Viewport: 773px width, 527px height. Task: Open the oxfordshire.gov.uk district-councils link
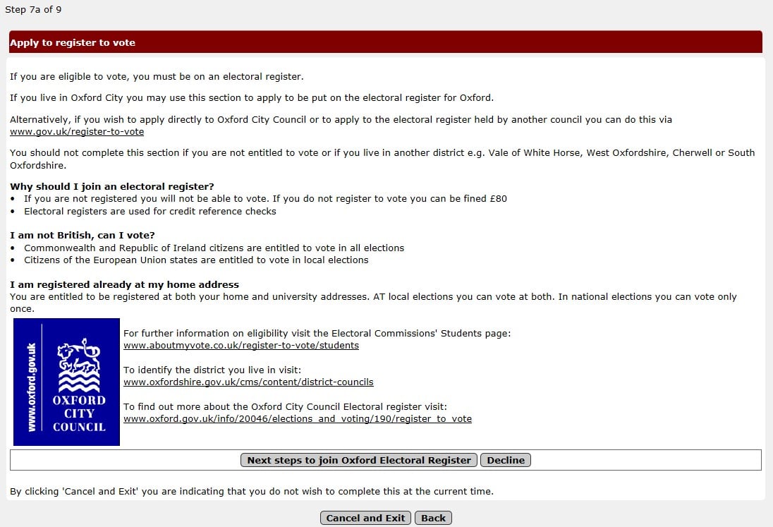[x=248, y=382]
